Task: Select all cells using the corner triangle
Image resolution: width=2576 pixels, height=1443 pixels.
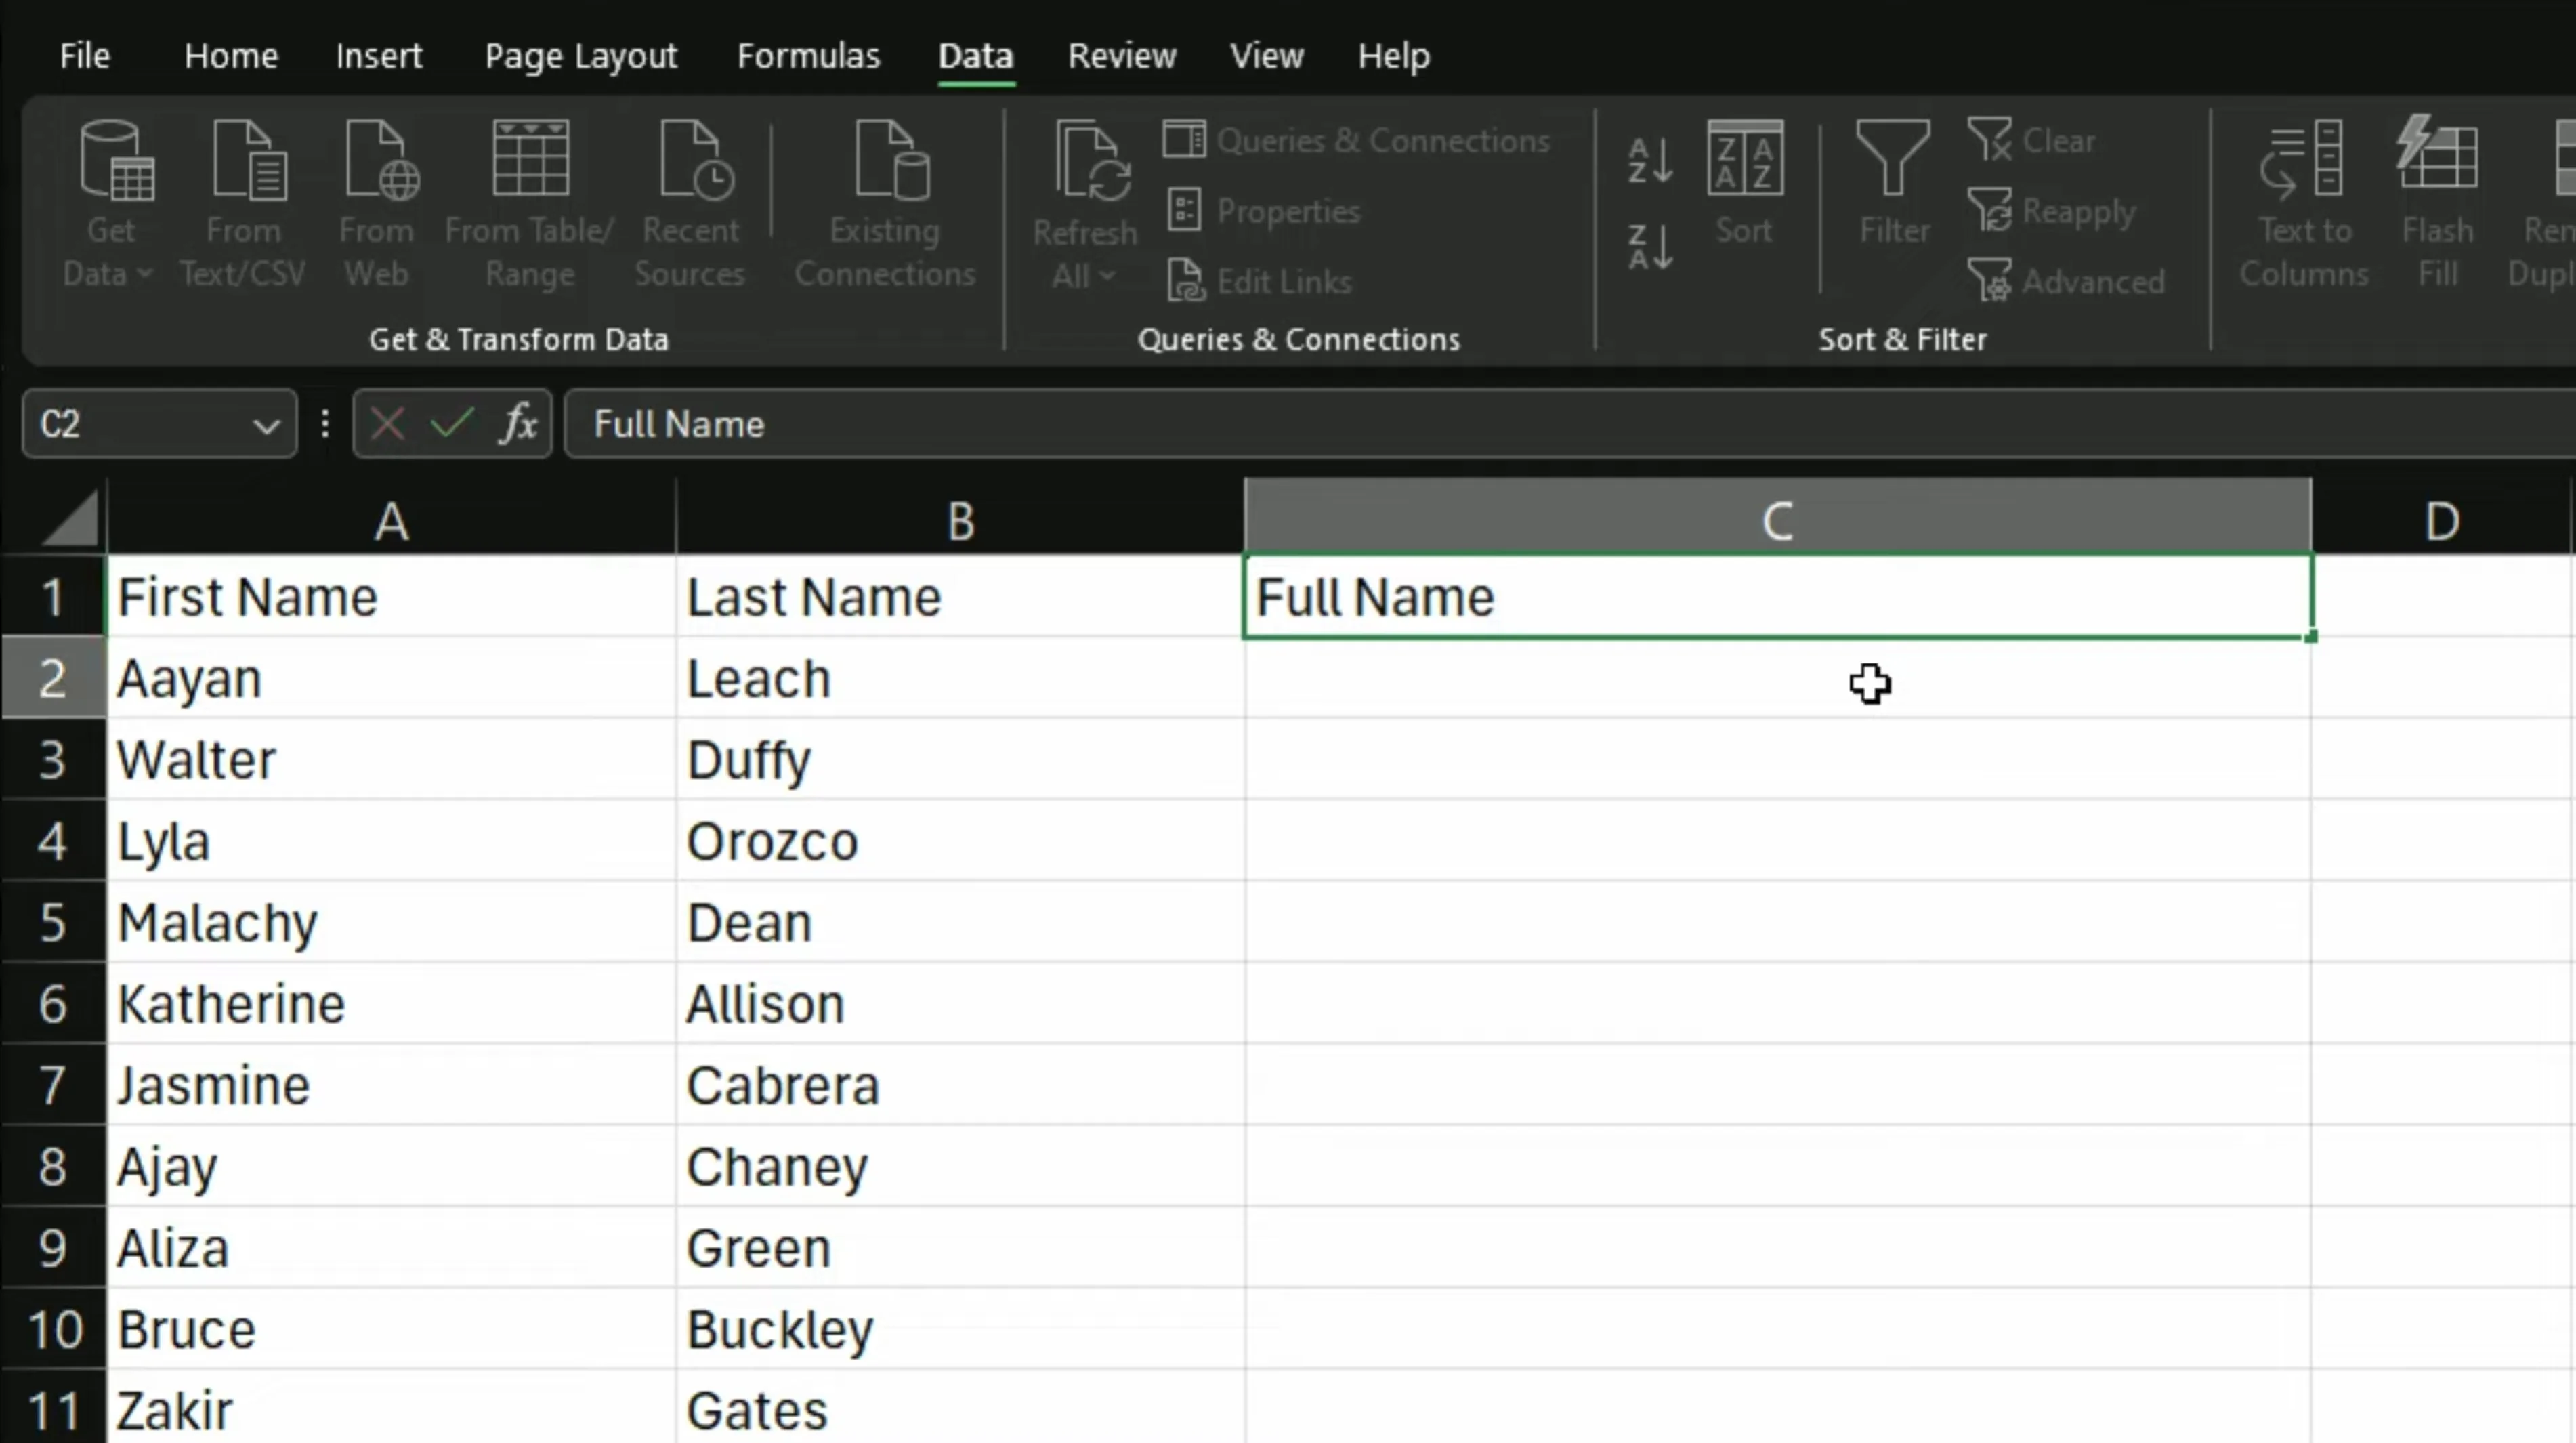Action: point(69,517)
